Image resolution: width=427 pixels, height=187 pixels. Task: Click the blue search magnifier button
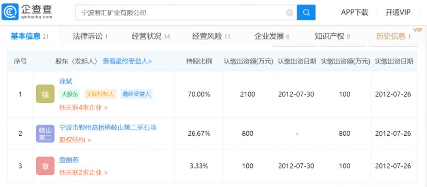click(x=306, y=12)
